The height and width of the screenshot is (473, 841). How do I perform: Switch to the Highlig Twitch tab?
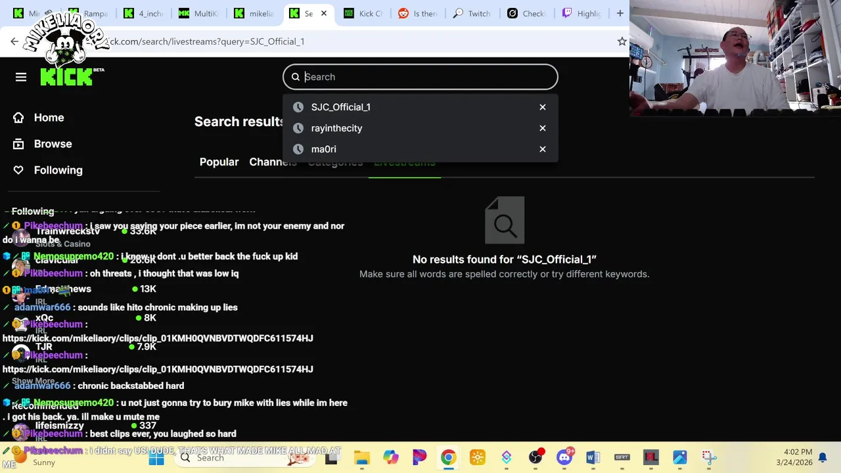tap(581, 13)
